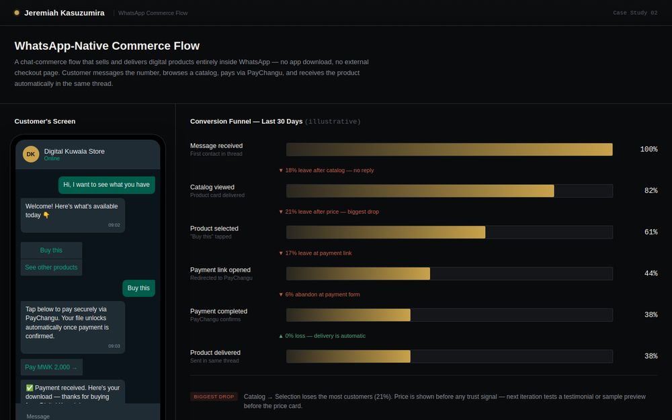
Task: Tap the 'Pay MWK 2,000' button
Action: pyautogui.click(x=52, y=368)
